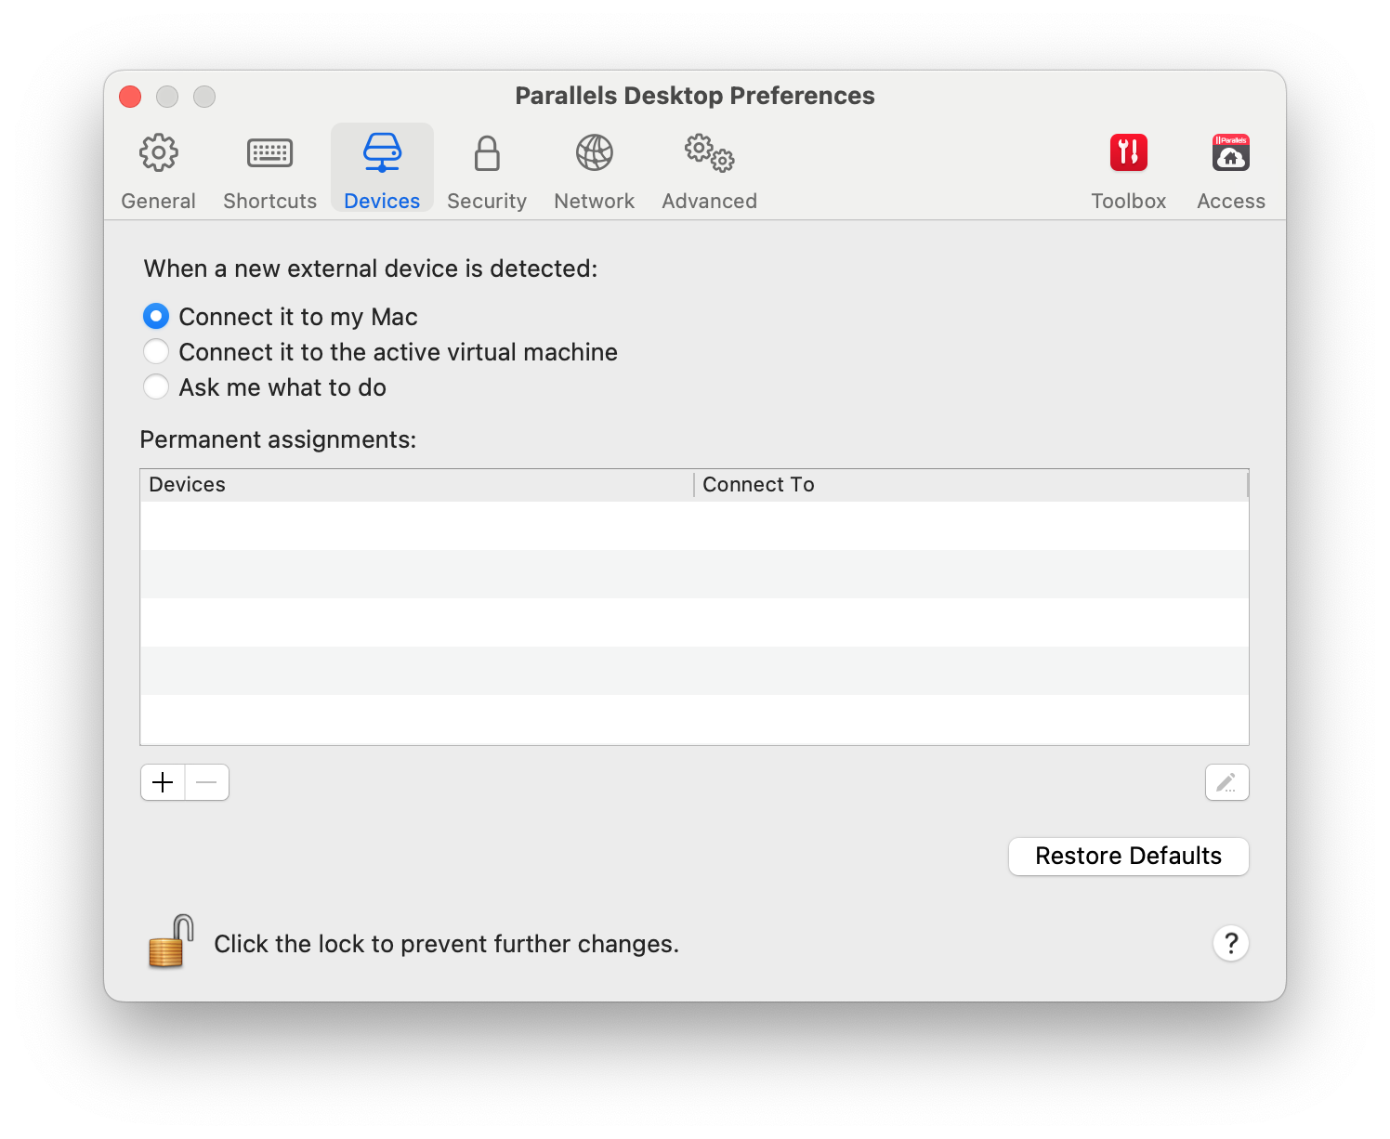The width and height of the screenshot is (1390, 1139).
Task: Launch Parallels Toolbox from the toolbar
Action: point(1128,170)
